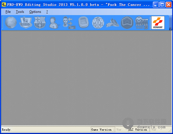
Task: Click the Konami logo button
Action: pos(158,23)
